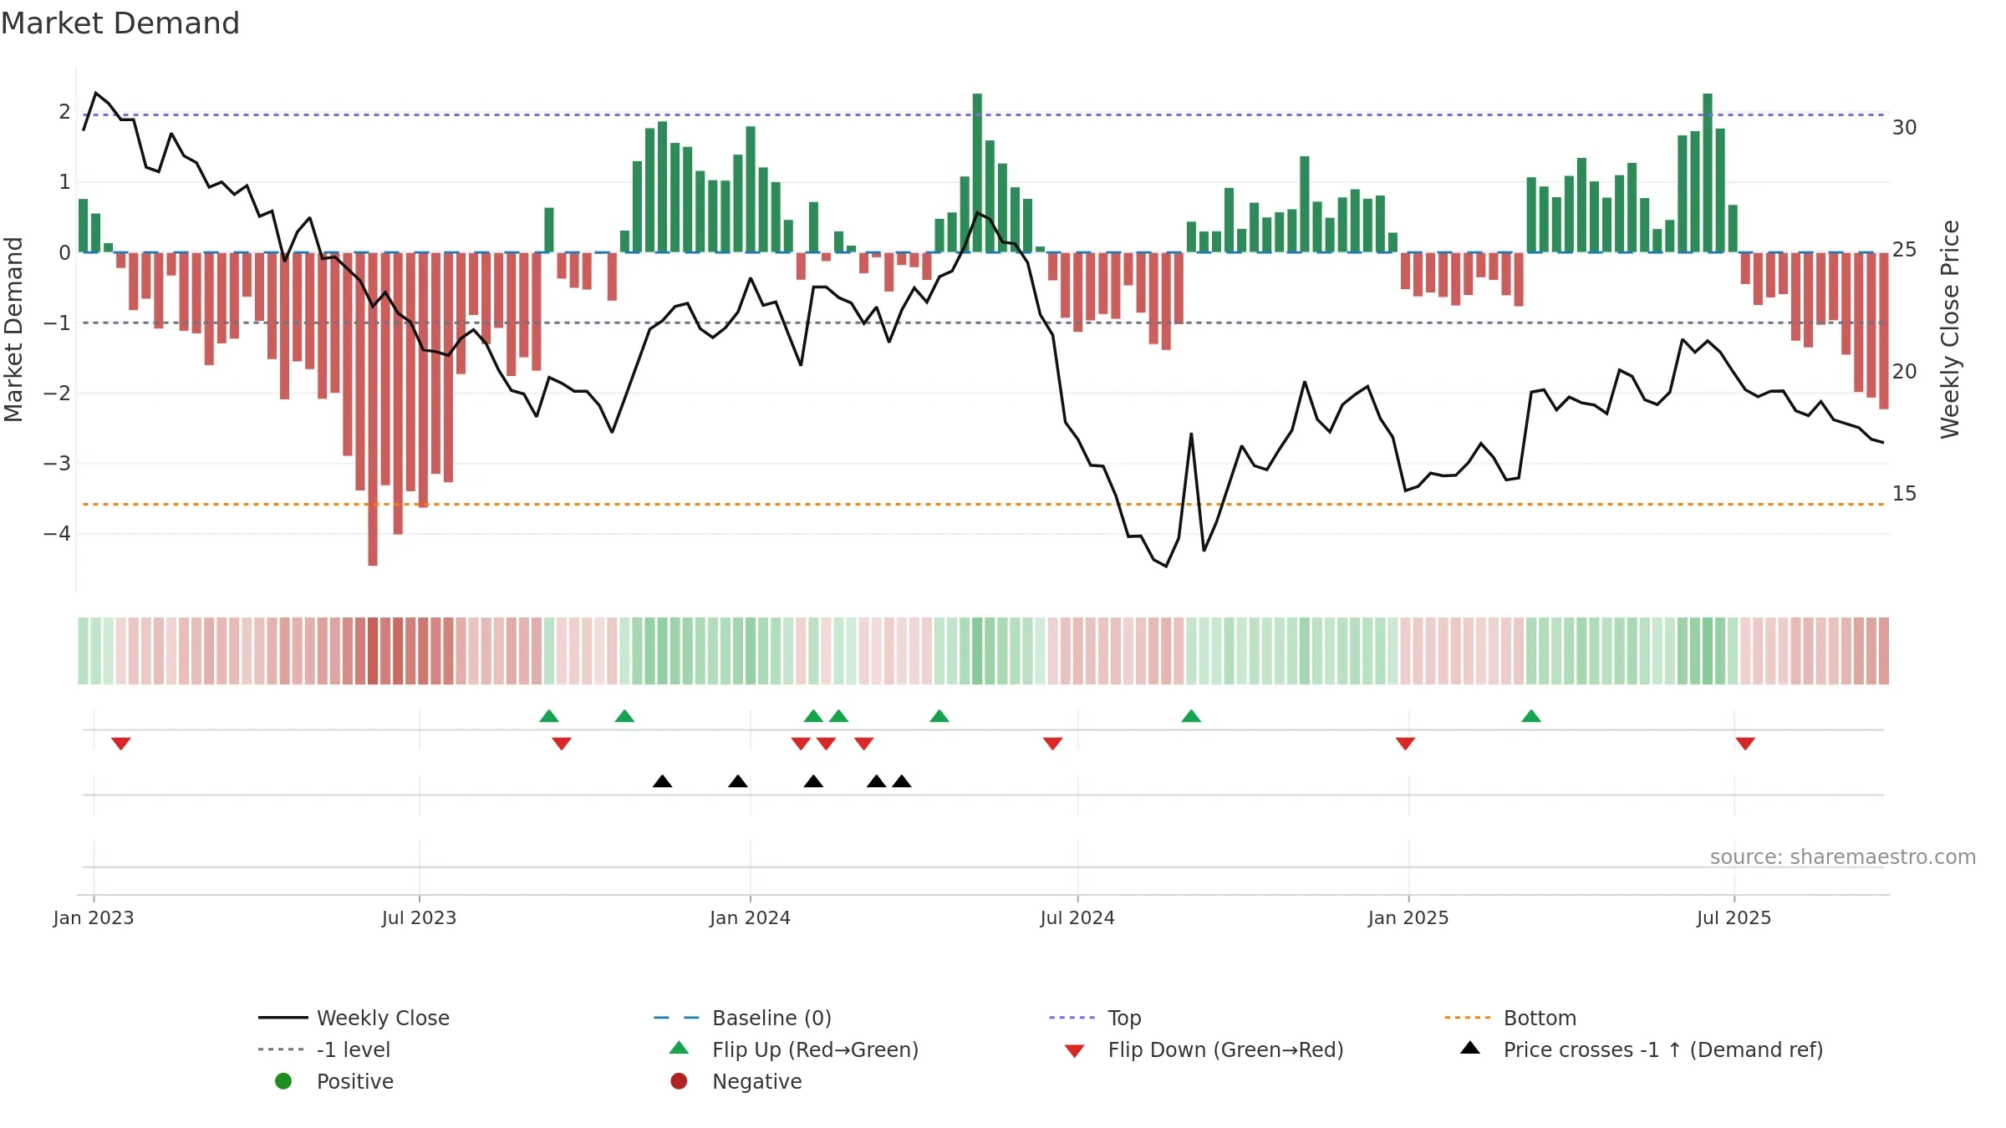Click the green Flip Up triangle in legend

coord(680,1048)
